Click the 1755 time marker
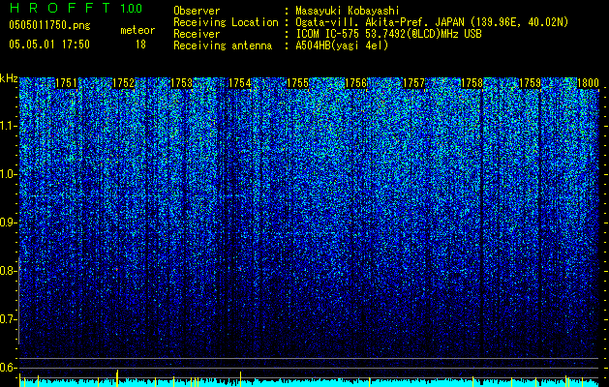Viewport: 609px width, 387px height. (297, 83)
